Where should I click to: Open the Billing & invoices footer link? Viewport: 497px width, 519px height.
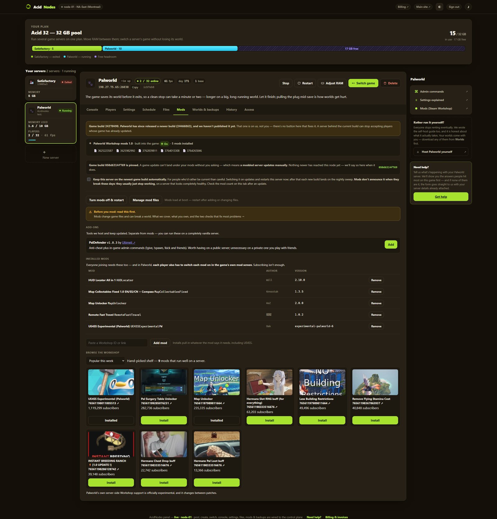click(336, 517)
